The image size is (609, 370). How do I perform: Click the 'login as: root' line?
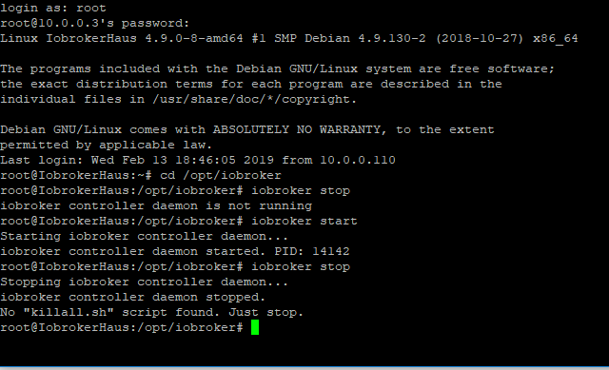click(53, 8)
